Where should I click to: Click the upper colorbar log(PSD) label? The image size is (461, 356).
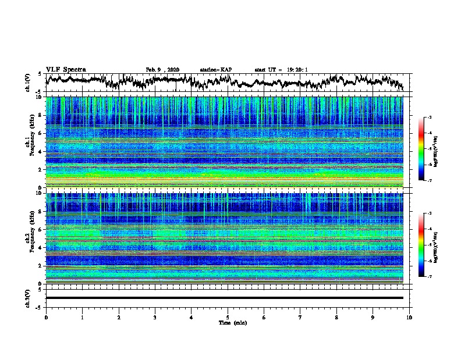click(435, 151)
